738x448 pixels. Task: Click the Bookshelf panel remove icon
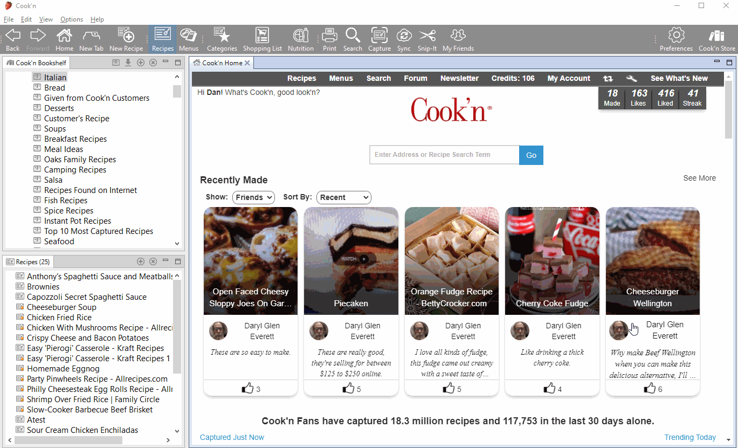click(153, 63)
